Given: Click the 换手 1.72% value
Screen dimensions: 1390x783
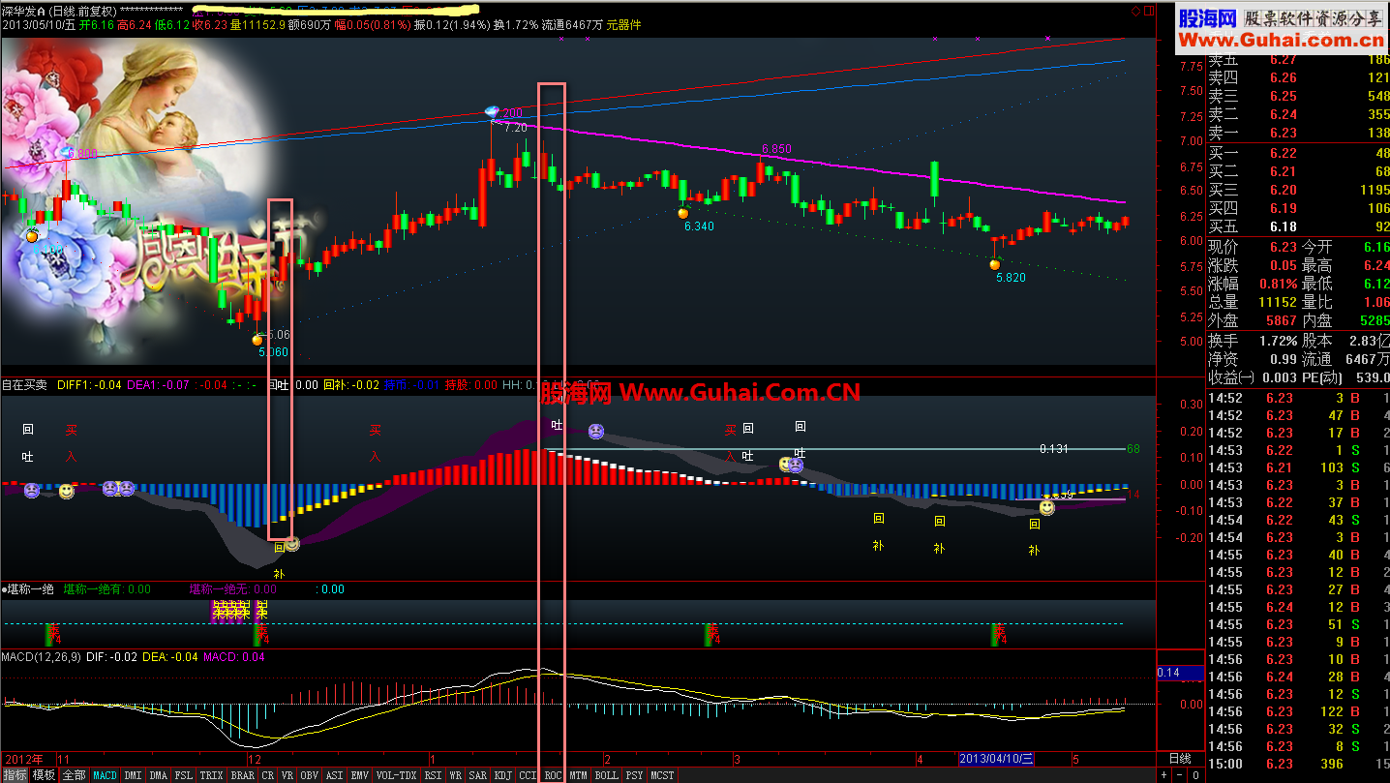Looking at the screenshot, I should click(x=1279, y=341).
